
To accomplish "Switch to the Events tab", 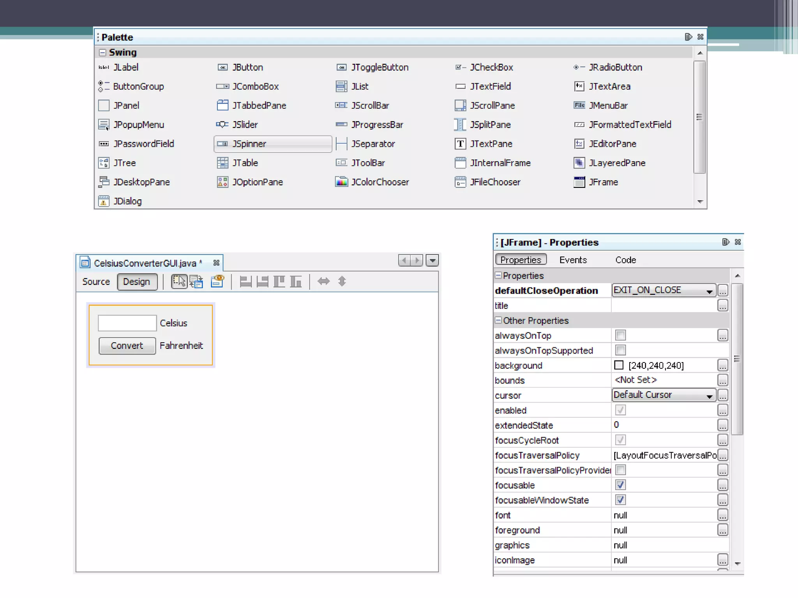I will (573, 260).
